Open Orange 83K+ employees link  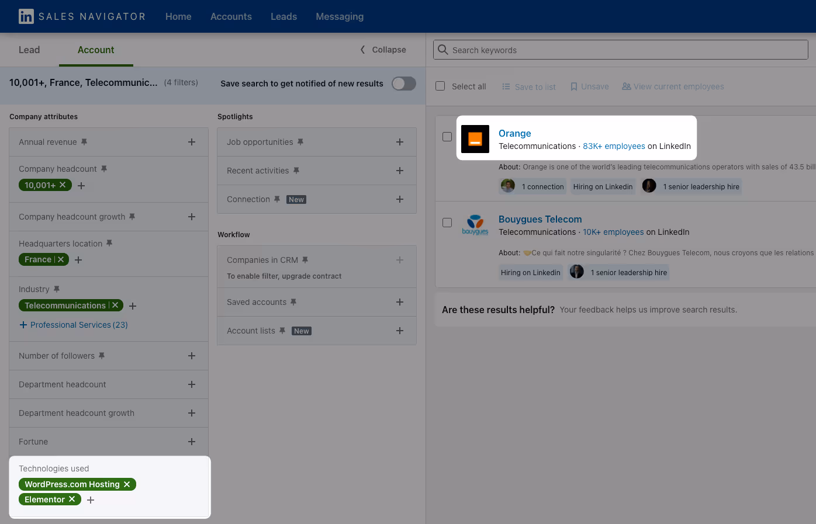[x=614, y=146]
